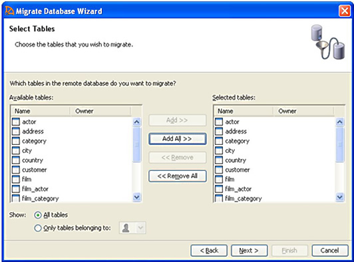Sort Available tables by Name column header

41,111
